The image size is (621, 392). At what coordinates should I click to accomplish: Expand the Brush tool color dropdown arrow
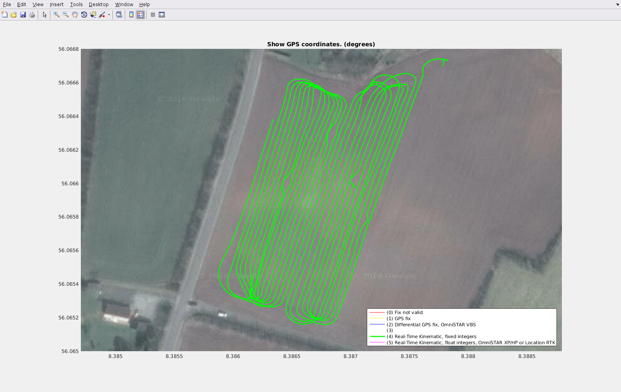(109, 15)
